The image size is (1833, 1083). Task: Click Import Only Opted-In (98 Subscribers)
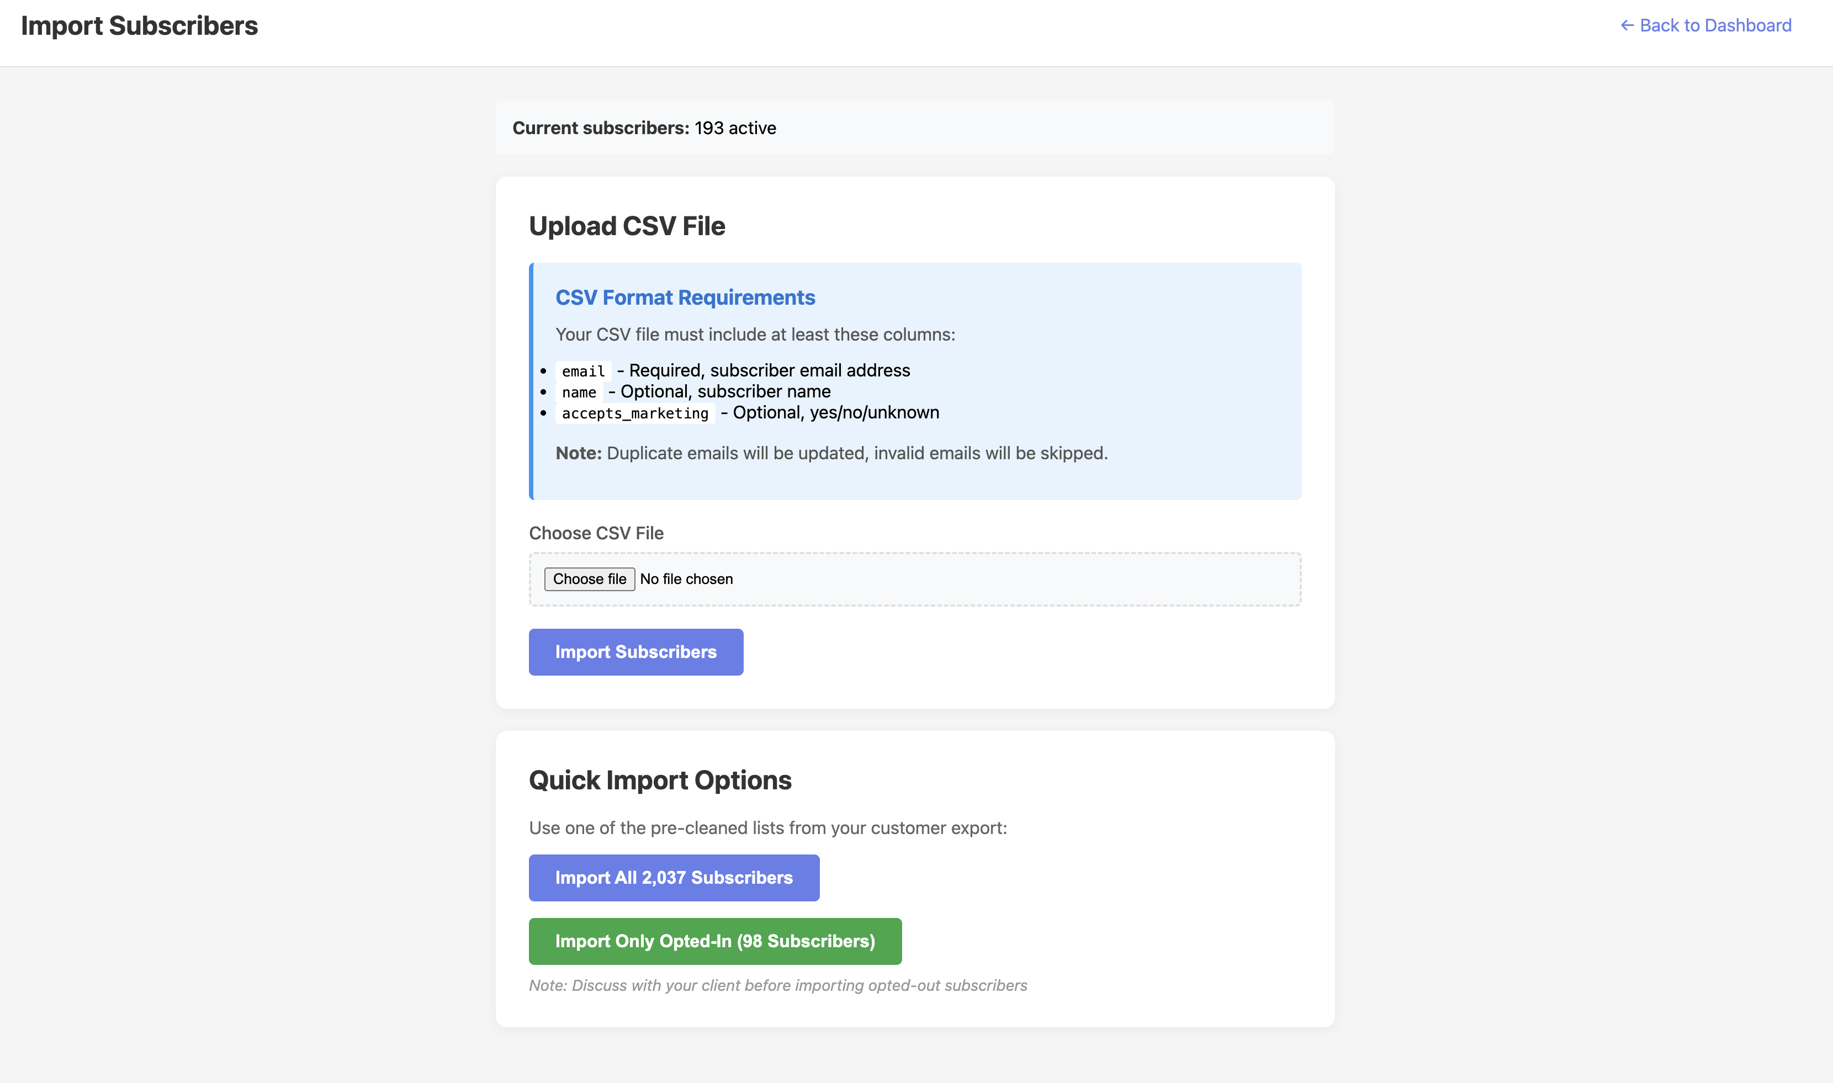tap(714, 941)
